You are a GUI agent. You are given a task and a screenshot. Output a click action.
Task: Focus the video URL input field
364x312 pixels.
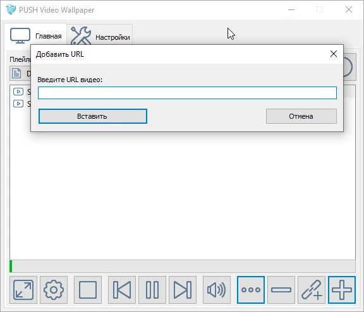click(x=187, y=93)
